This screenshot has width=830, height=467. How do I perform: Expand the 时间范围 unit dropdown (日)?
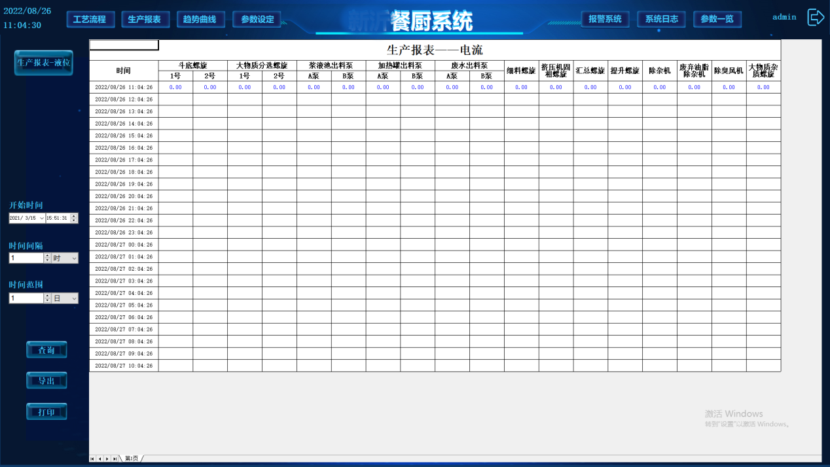tap(74, 298)
